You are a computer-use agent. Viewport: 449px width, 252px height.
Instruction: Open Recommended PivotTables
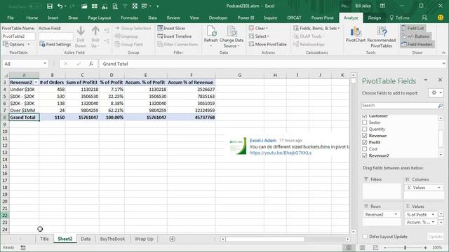(x=382, y=37)
